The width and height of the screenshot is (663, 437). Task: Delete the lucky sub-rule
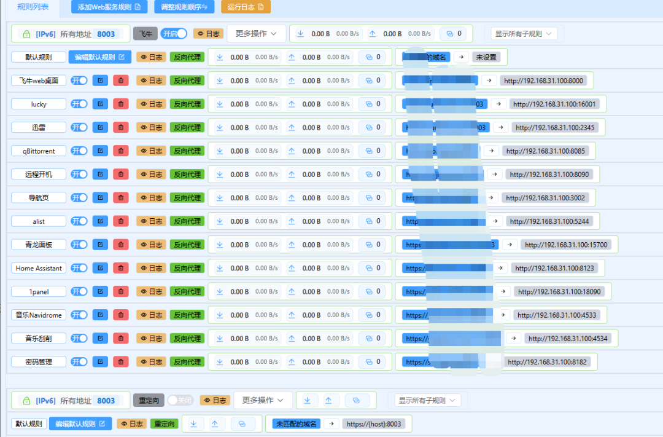[x=121, y=104]
